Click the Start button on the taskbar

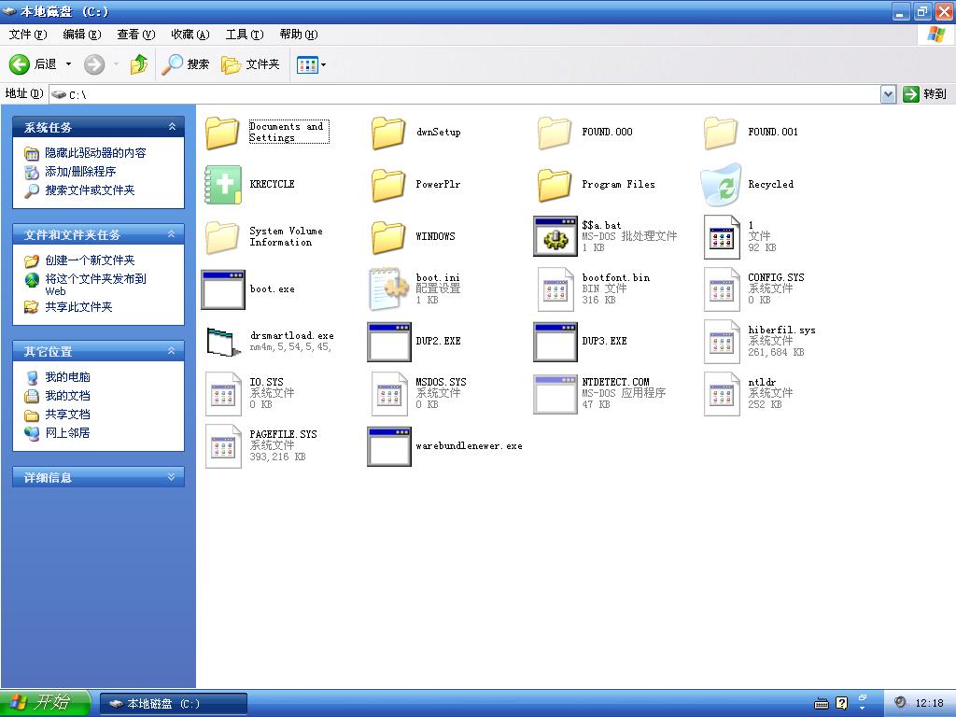click(45, 703)
